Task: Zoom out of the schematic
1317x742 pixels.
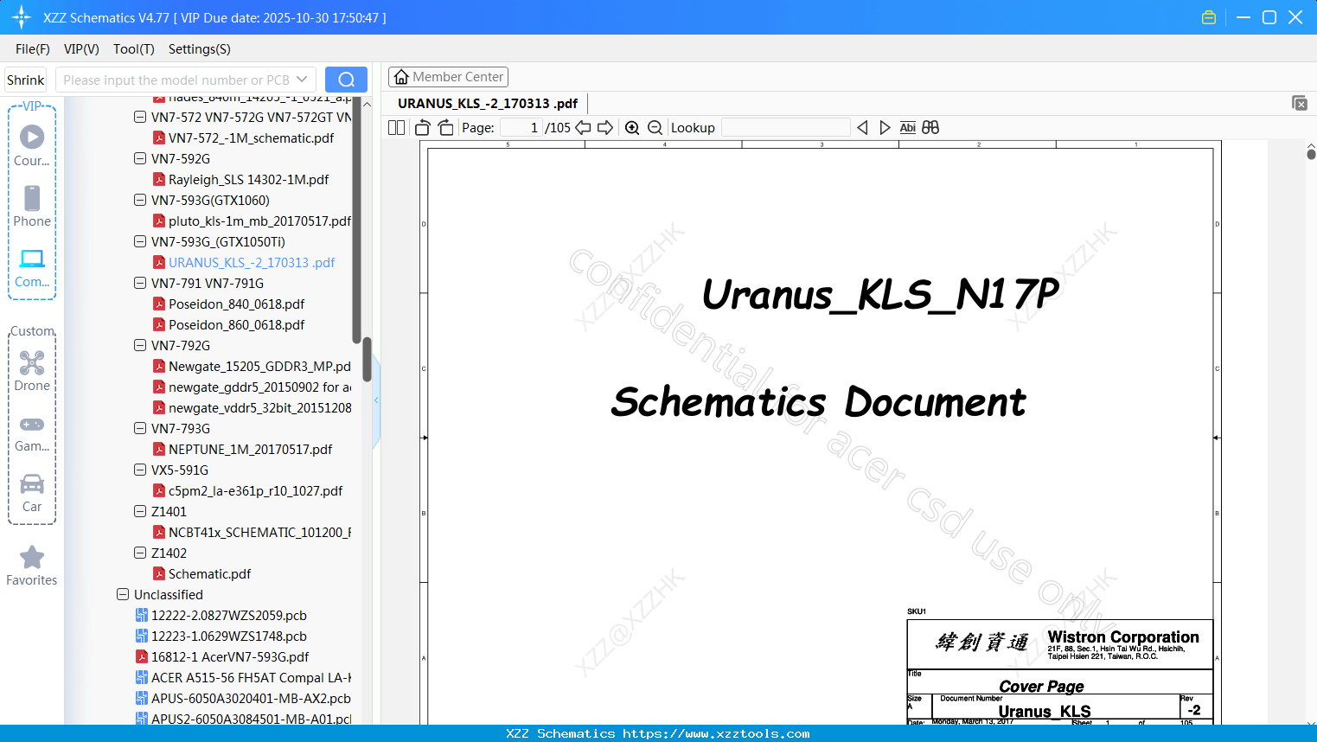Action: tap(655, 128)
